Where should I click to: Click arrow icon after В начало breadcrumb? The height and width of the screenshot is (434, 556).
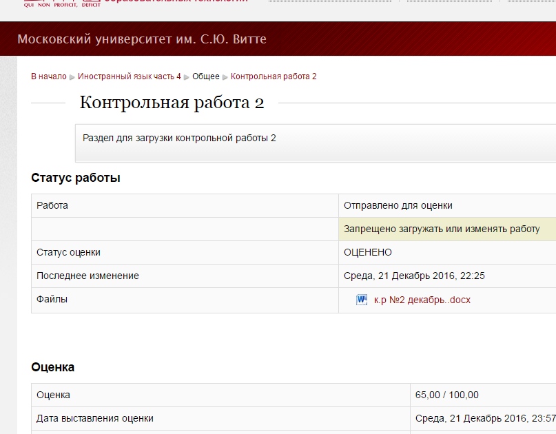72,76
